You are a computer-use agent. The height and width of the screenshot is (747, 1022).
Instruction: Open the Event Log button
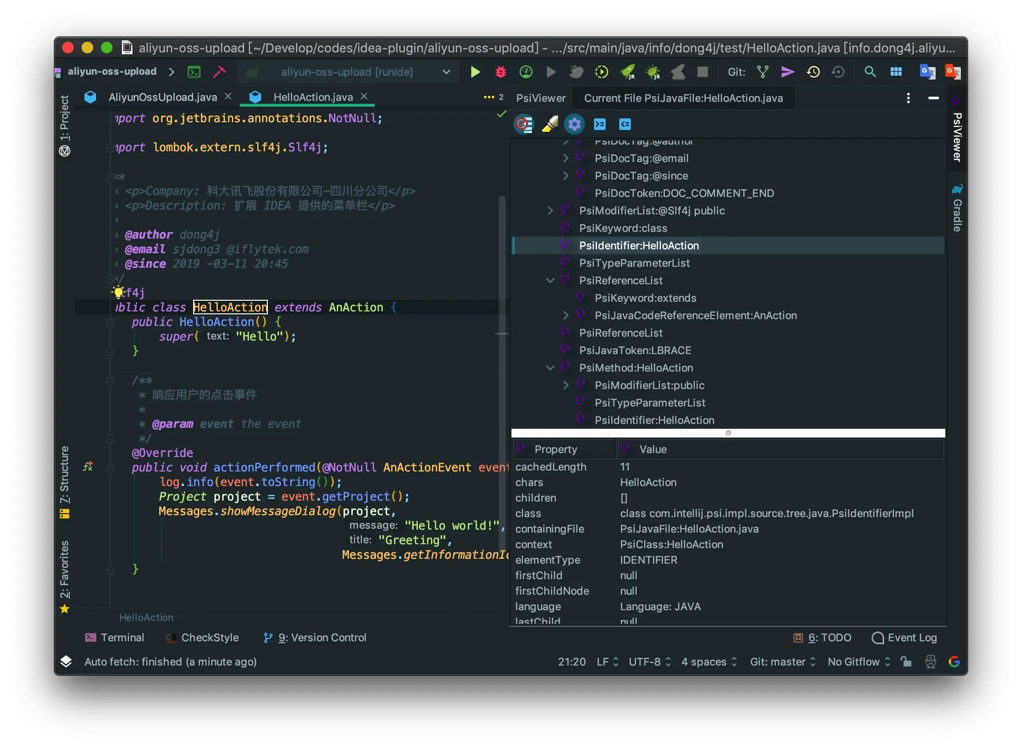coord(904,637)
